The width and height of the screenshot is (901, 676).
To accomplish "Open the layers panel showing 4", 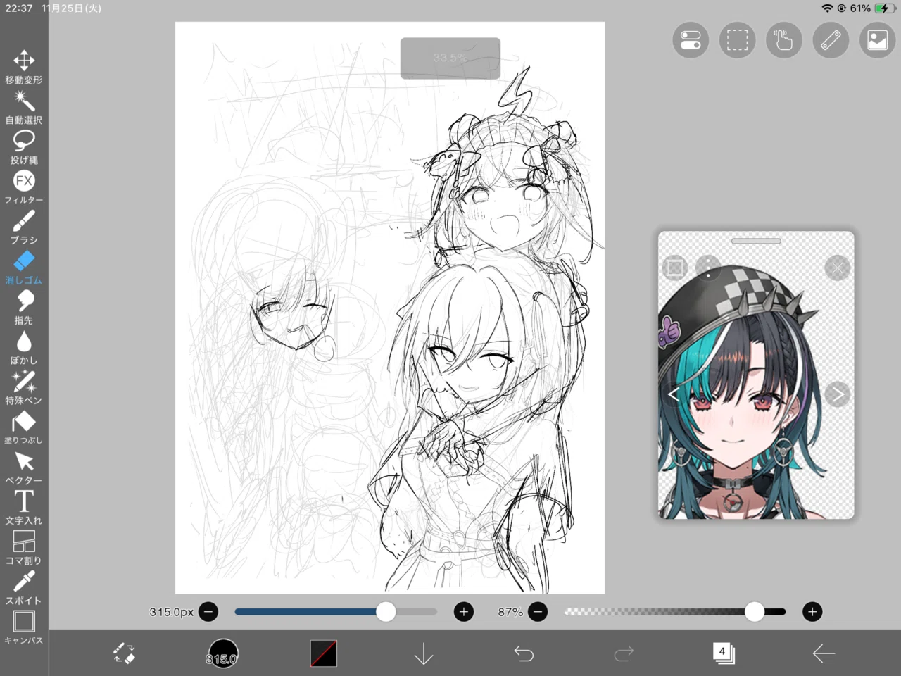I will tap(723, 653).
